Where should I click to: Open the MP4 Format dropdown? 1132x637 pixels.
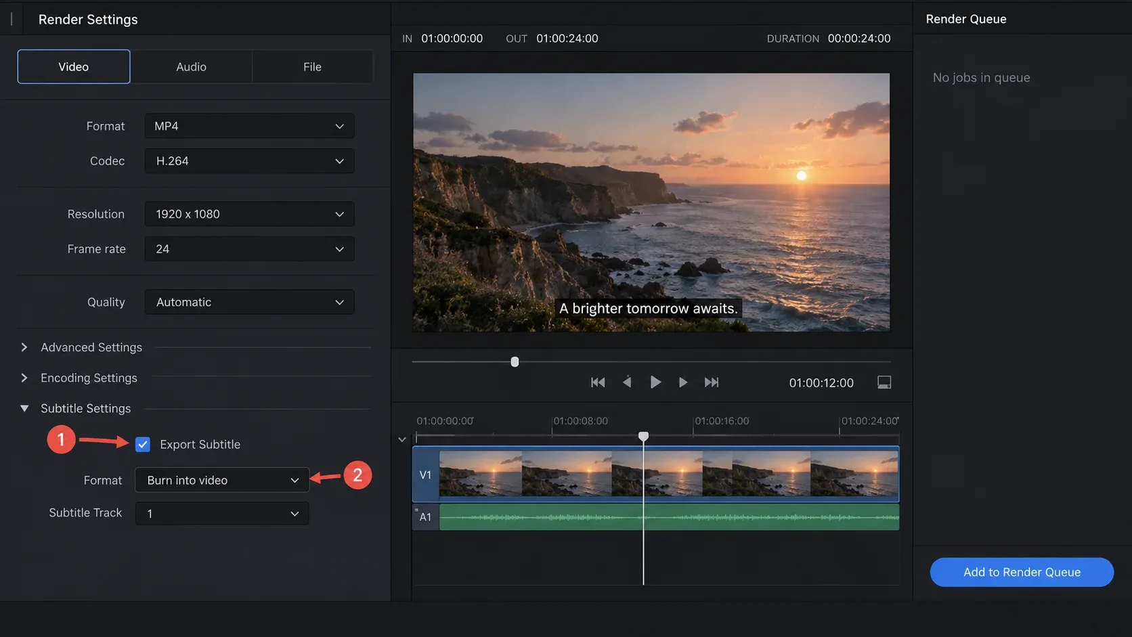(249, 126)
